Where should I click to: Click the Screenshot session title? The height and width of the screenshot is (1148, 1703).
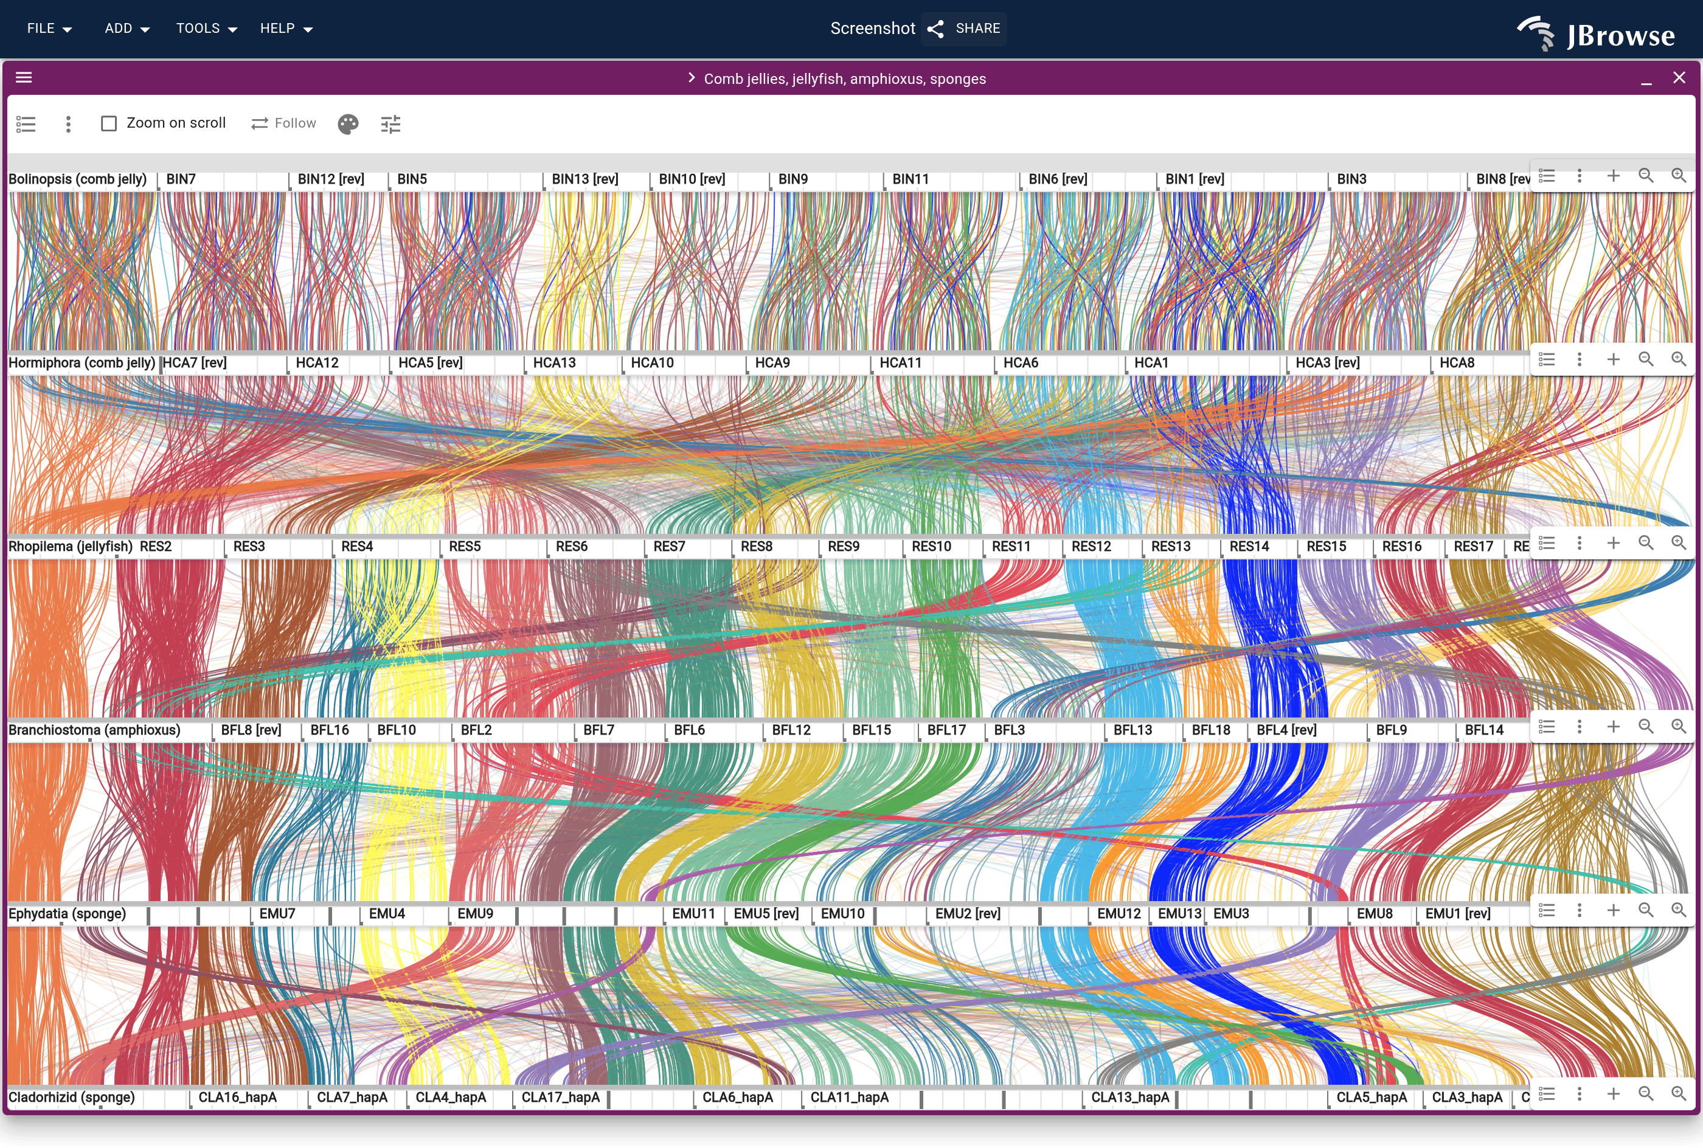873,29
